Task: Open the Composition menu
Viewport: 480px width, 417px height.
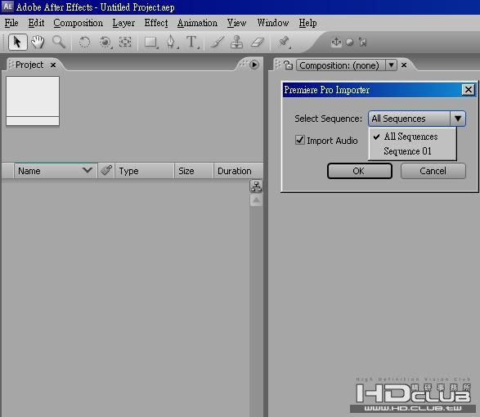Action: point(78,23)
